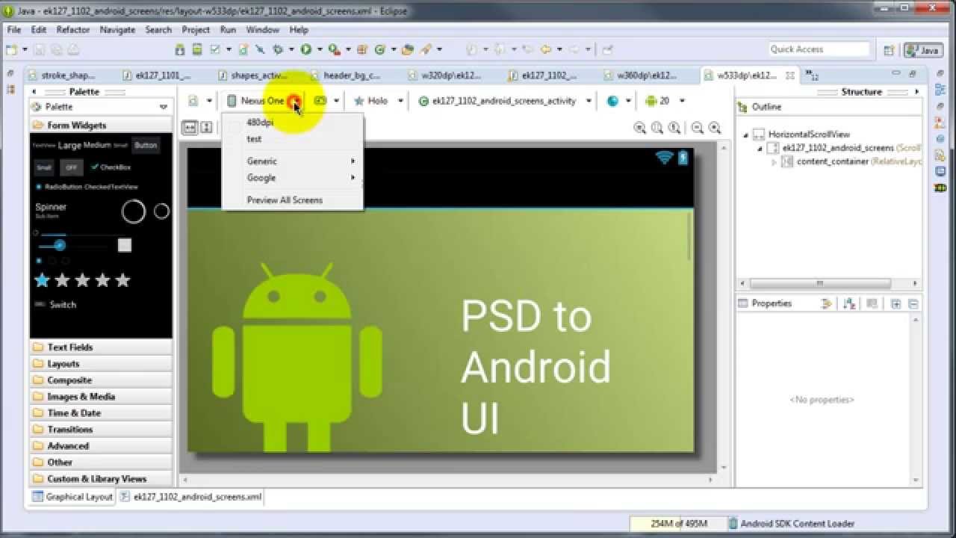This screenshot has height=538, width=956.
Task: Click the Quick Access search field
Action: 819,49
